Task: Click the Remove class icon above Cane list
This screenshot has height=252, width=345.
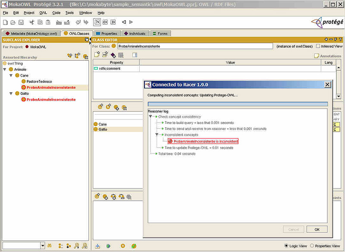Action: click(x=124, y=107)
